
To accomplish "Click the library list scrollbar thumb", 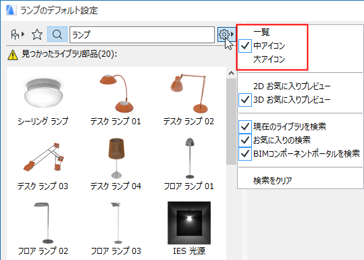I will (x=231, y=122).
